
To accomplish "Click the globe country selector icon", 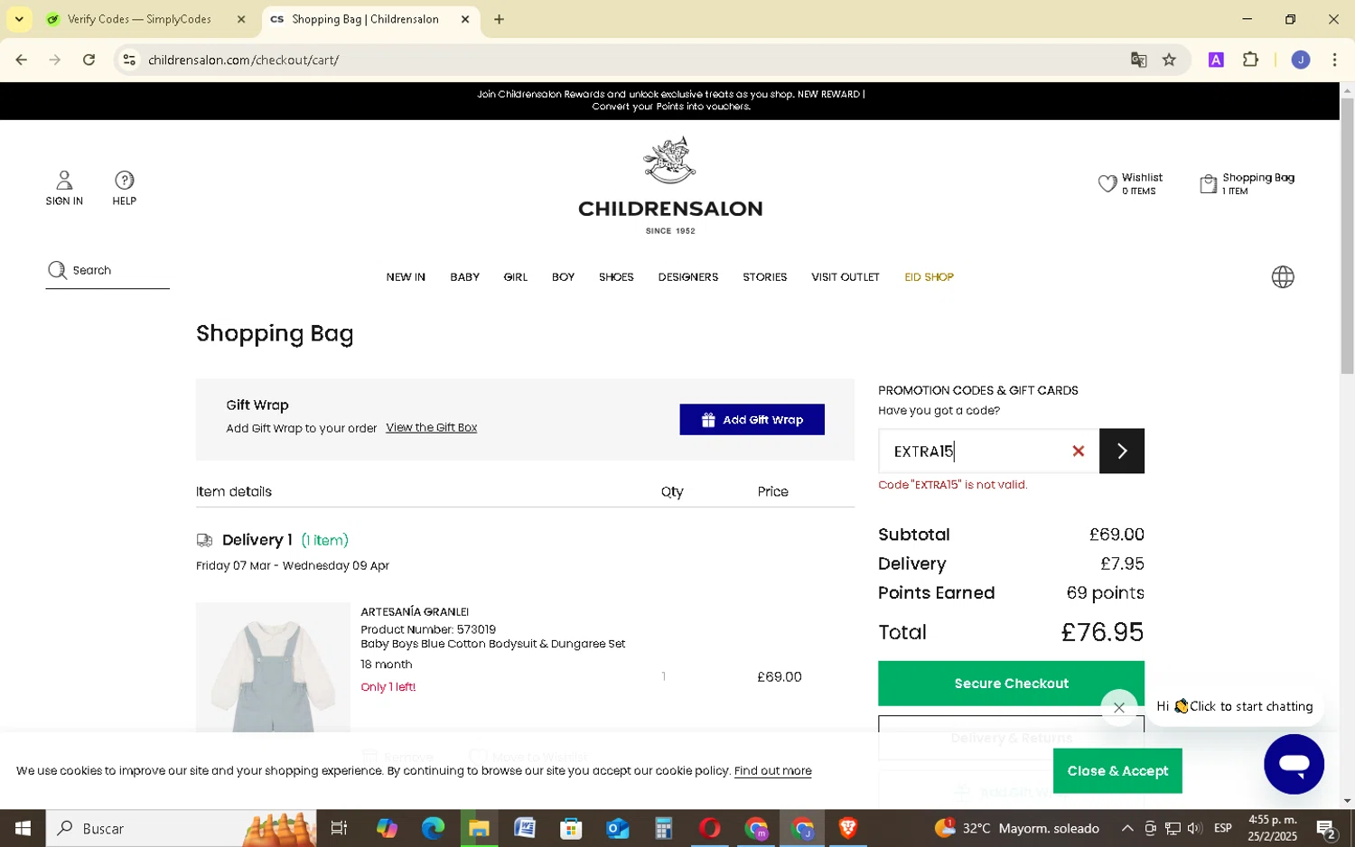I will pyautogui.click(x=1283, y=277).
